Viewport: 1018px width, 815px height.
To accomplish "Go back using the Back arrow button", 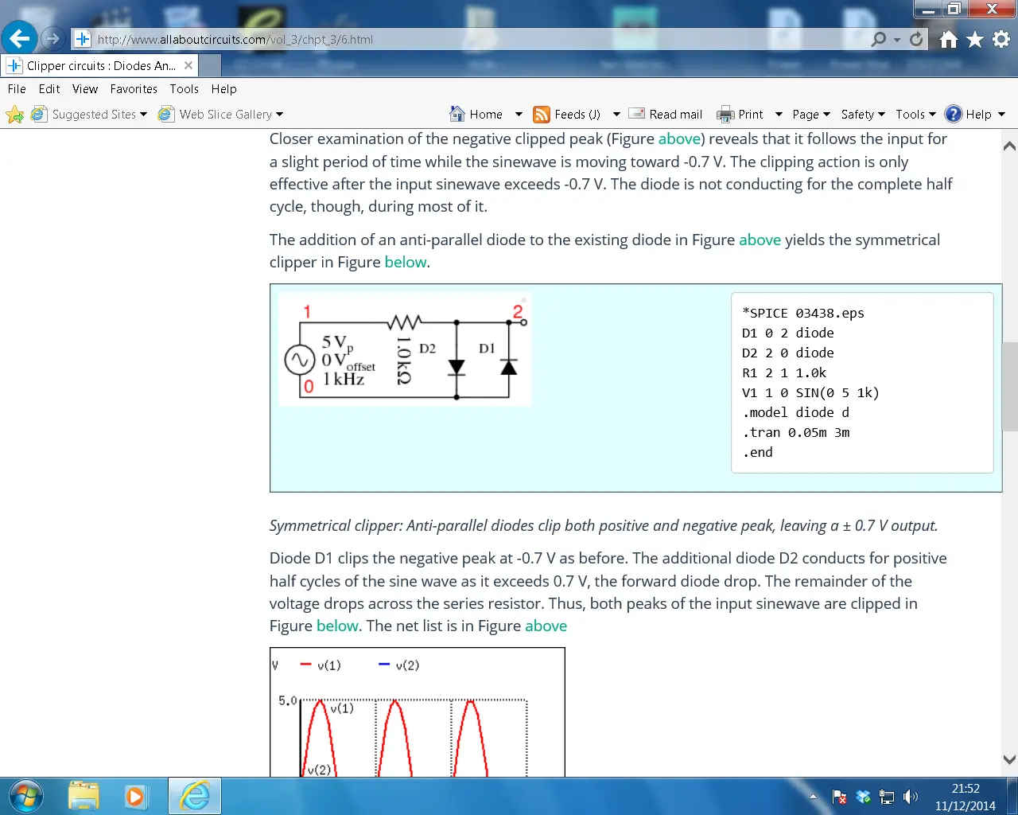I will [20, 38].
